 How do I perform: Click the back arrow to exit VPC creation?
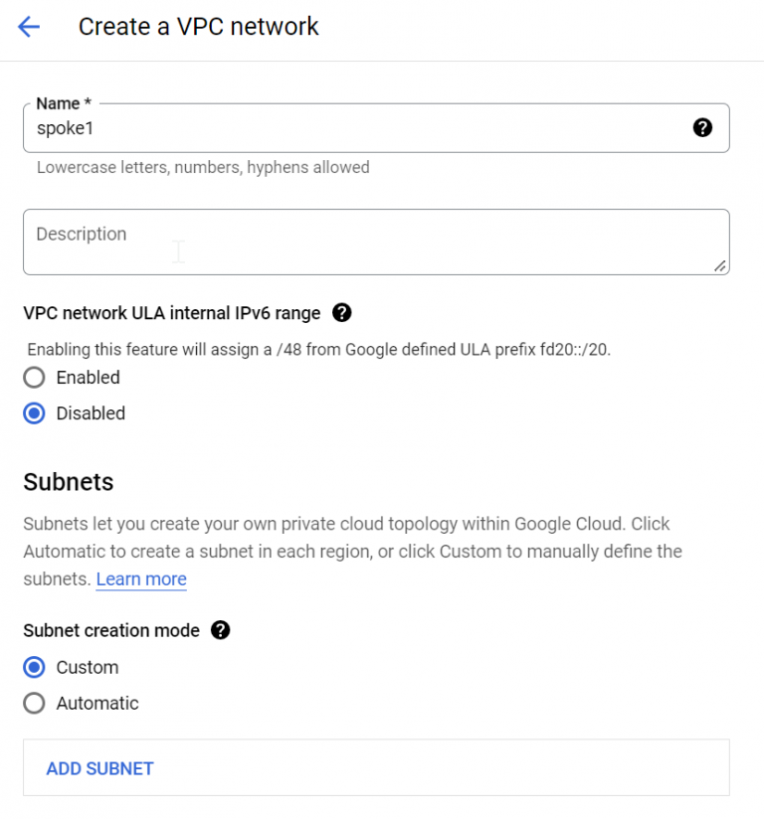tap(29, 27)
